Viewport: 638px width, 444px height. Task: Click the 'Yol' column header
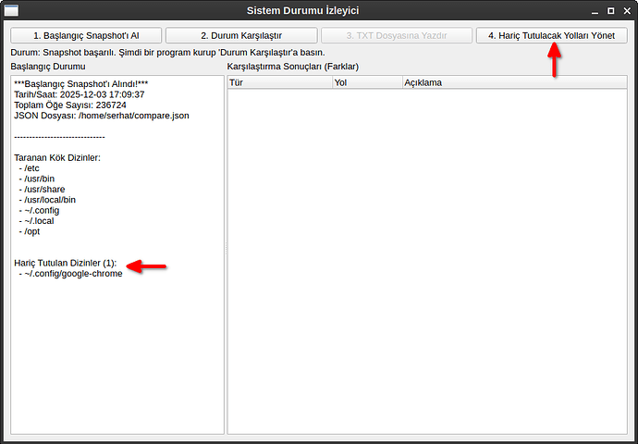[x=366, y=82]
